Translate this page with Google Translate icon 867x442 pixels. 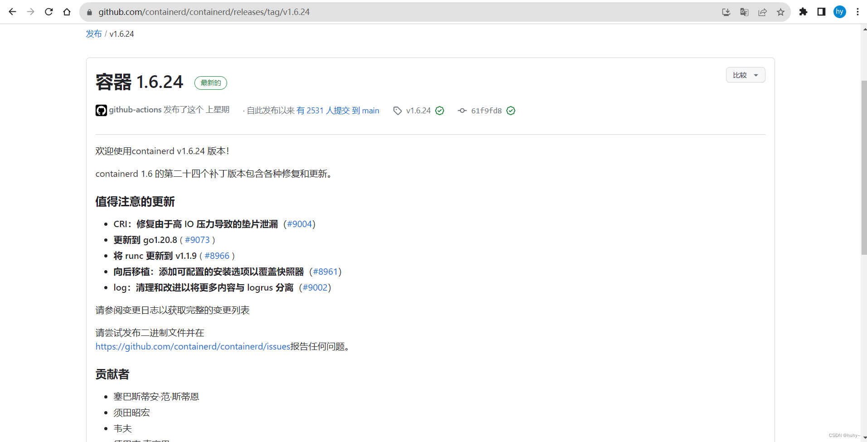click(x=744, y=12)
